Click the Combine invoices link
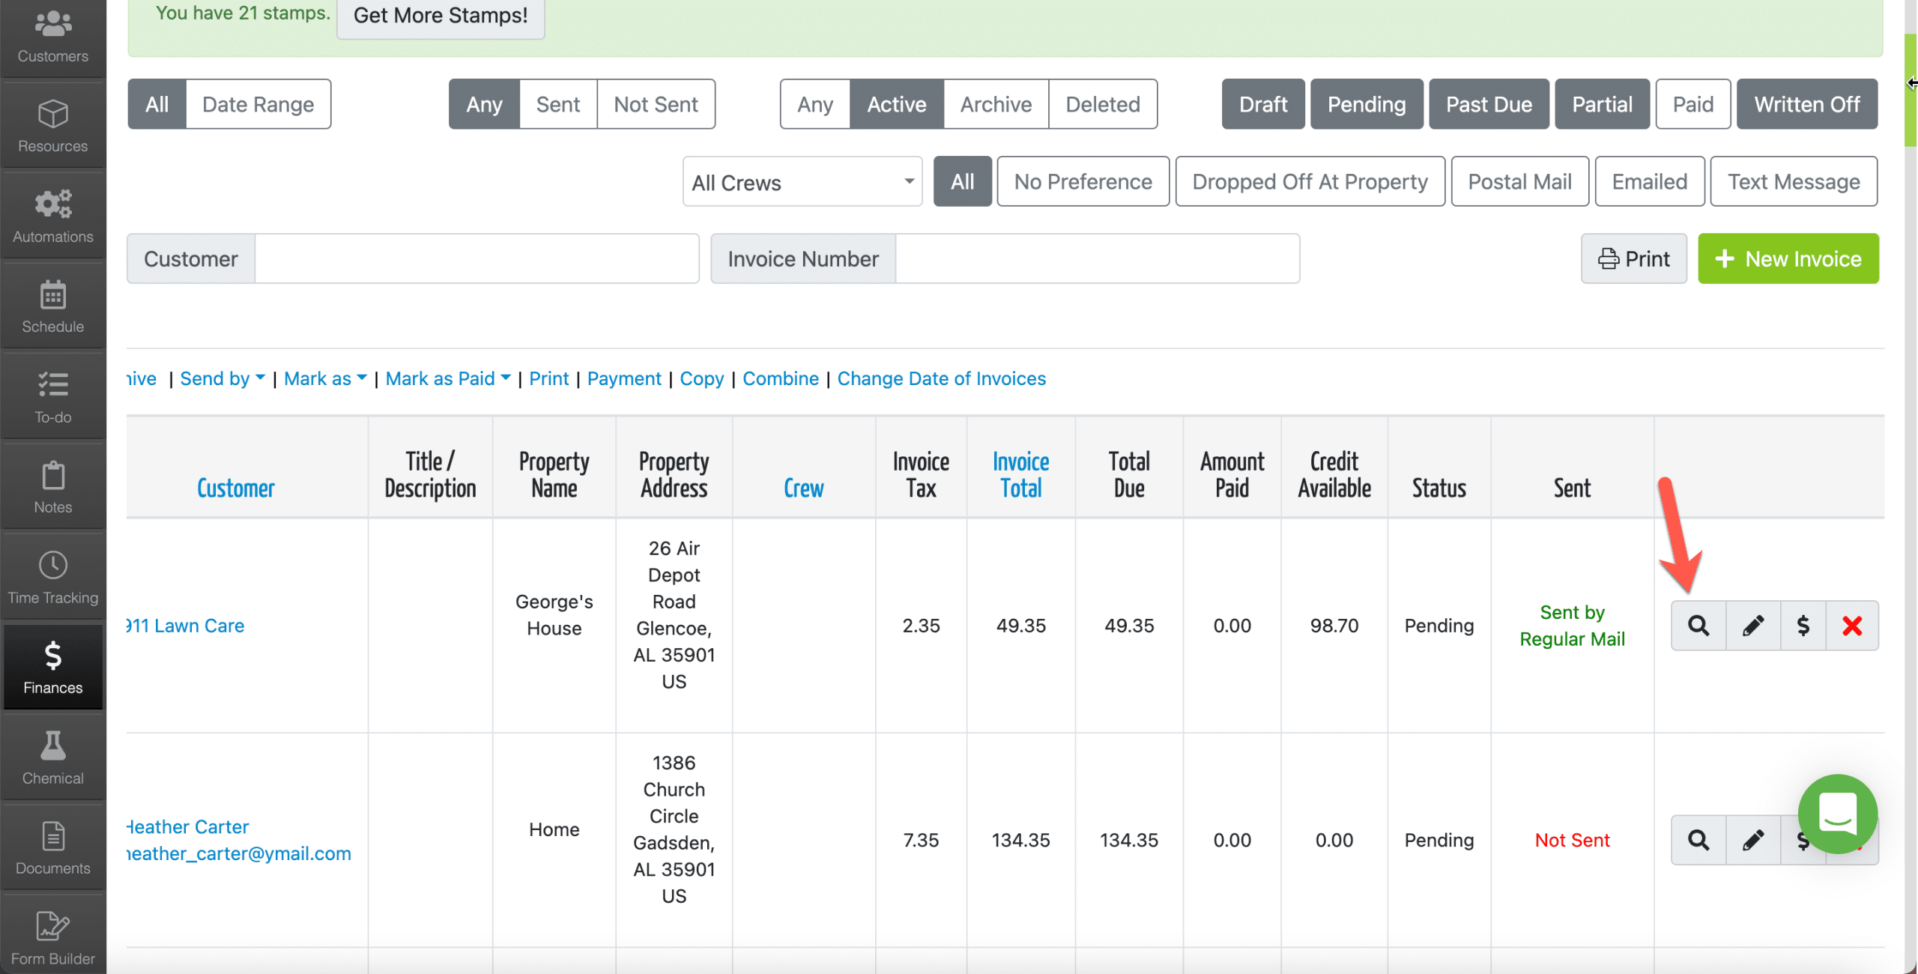This screenshot has width=1918, height=974. (780, 378)
